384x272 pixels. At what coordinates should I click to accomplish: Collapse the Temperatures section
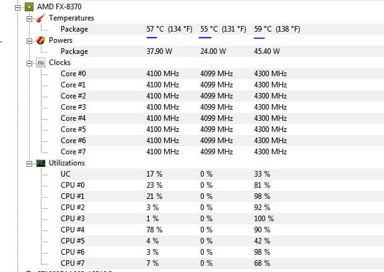point(29,18)
